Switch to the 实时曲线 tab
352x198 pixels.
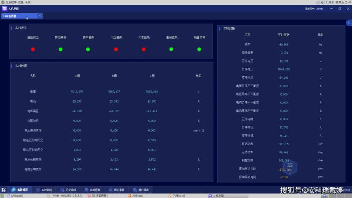[44, 190]
